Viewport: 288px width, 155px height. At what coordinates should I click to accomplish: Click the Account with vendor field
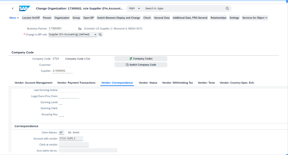tap(71, 138)
